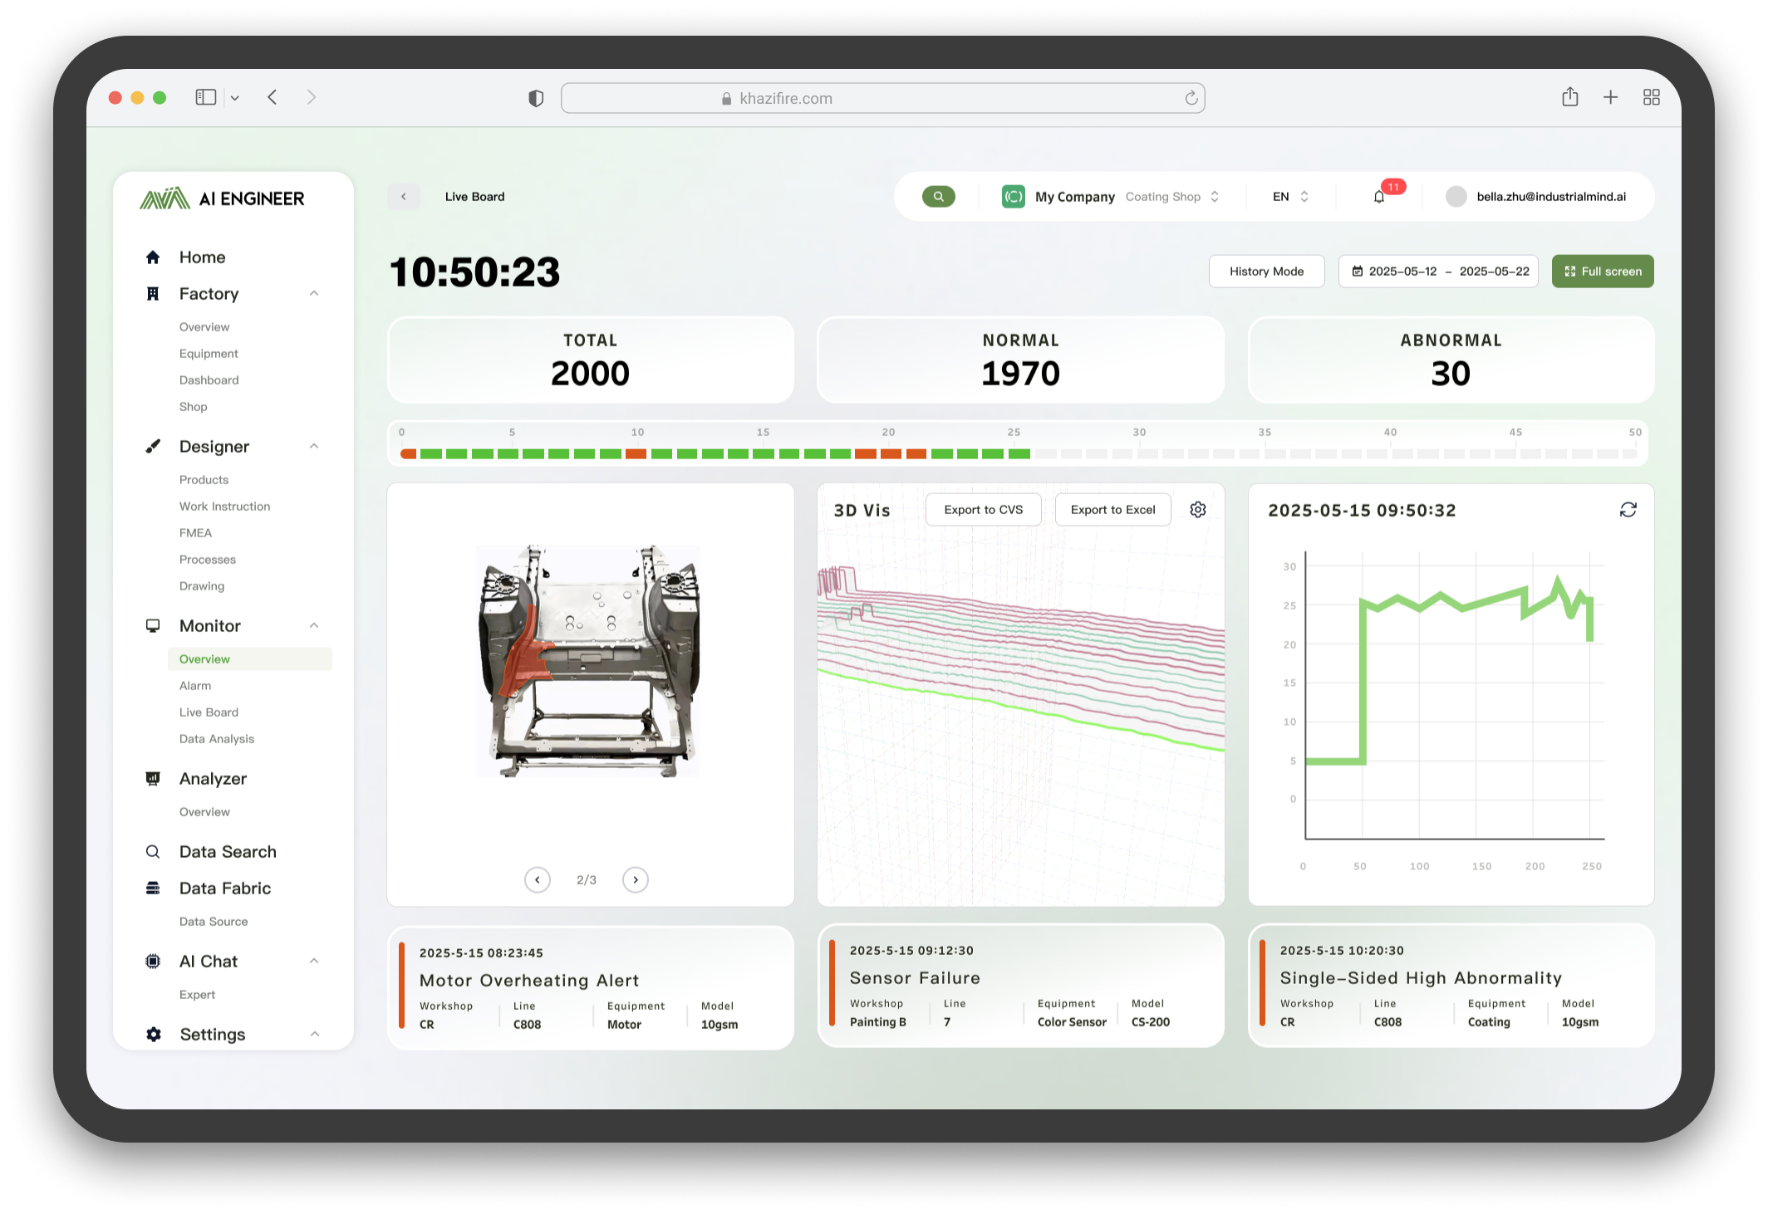The image size is (1768, 1214).
Task: Click Export to CVS button
Action: (x=983, y=510)
